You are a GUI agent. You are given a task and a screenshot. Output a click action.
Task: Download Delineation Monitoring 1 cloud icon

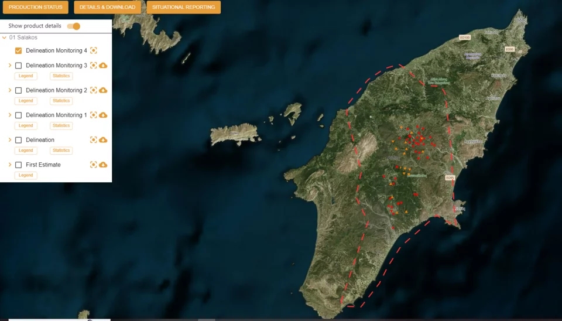[x=103, y=115]
